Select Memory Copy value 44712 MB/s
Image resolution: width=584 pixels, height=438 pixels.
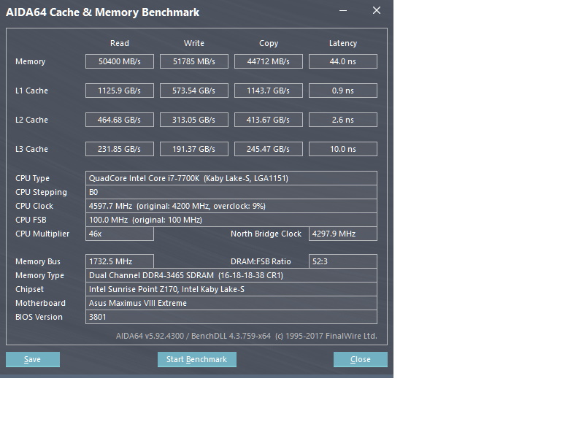(269, 61)
